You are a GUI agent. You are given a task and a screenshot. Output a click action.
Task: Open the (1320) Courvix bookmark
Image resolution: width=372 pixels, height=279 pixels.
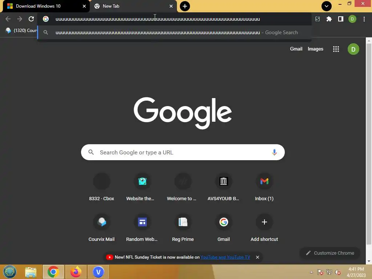coord(21,31)
